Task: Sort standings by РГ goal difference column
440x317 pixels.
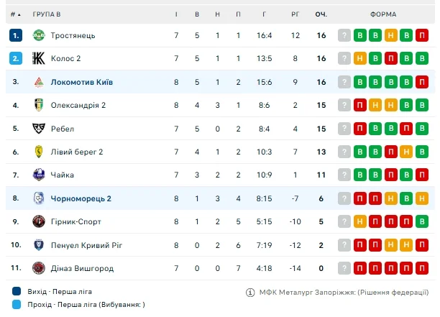Action: [x=295, y=14]
